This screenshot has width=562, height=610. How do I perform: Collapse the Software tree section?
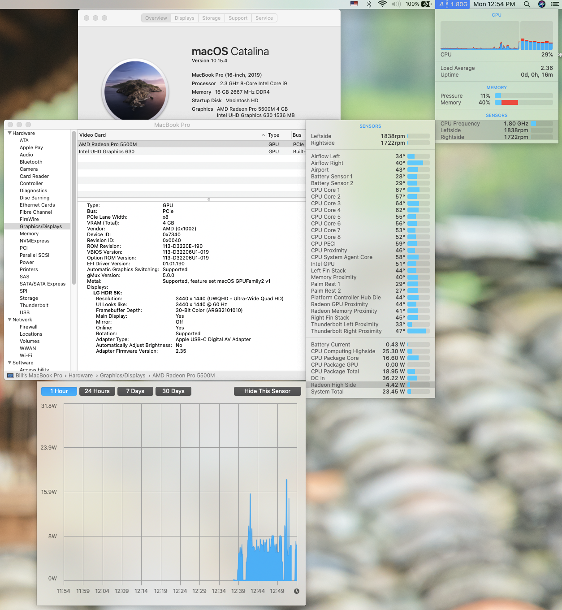(9, 363)
